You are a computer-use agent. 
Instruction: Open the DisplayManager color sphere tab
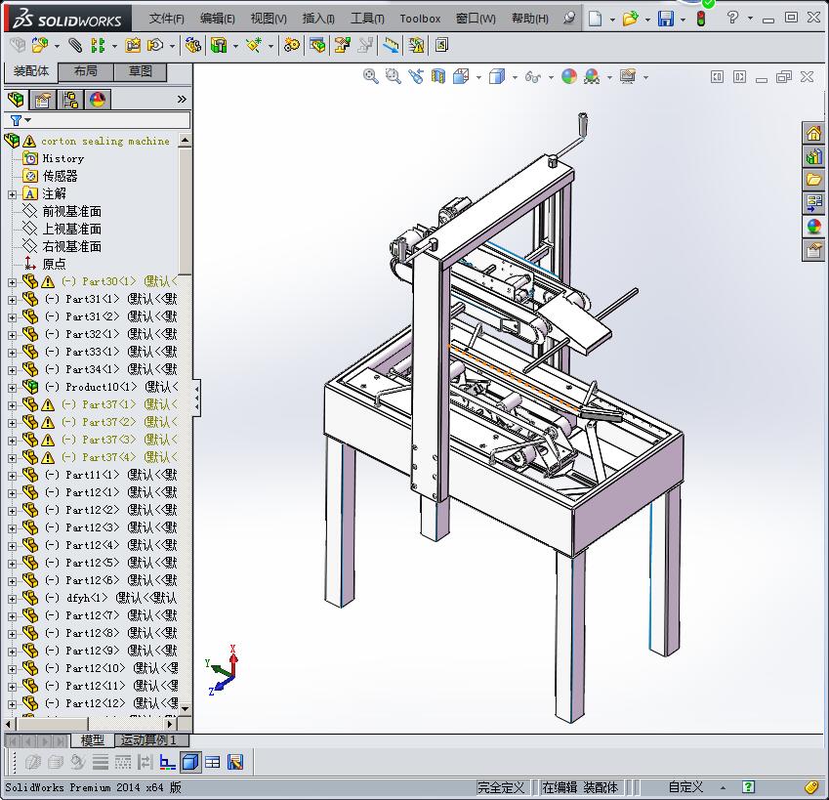[98, 100]
